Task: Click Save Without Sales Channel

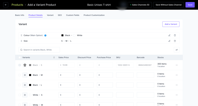Action: 168,5
